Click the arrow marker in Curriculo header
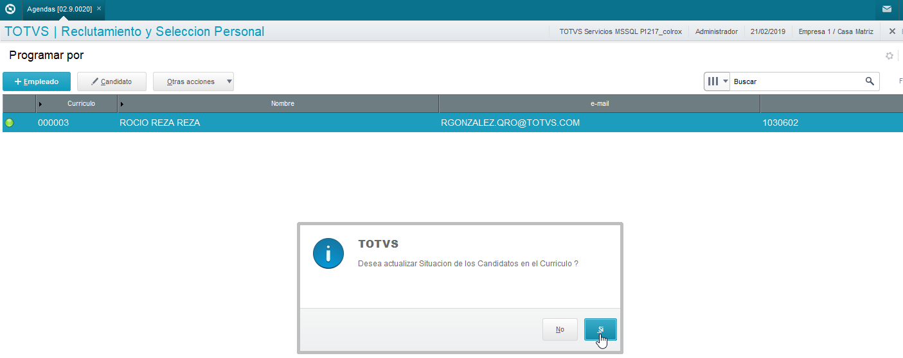Screen dimensions: 903x358 [40, 104]
